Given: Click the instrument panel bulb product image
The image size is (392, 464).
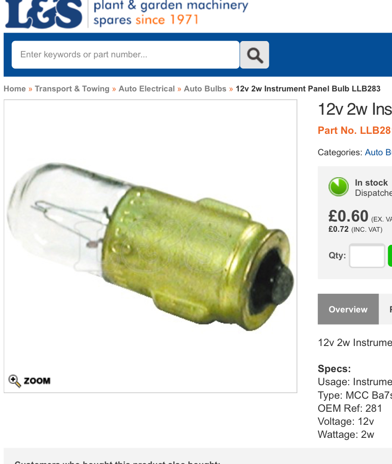Looking at the screenshot, I should click(x=150, y=246).
